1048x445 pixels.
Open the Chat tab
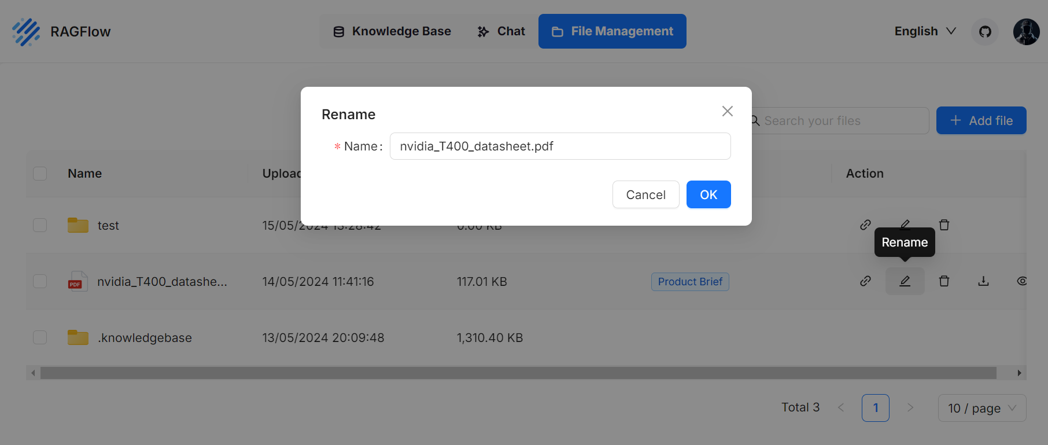(501, 31)
